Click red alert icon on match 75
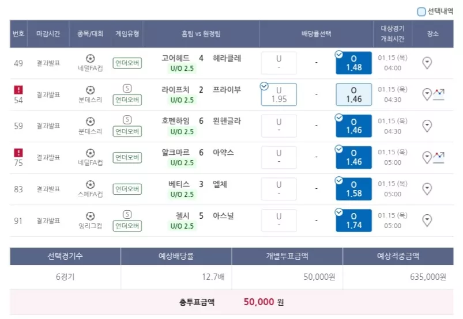This screenshot has width=463, height=319. [18, 153]
